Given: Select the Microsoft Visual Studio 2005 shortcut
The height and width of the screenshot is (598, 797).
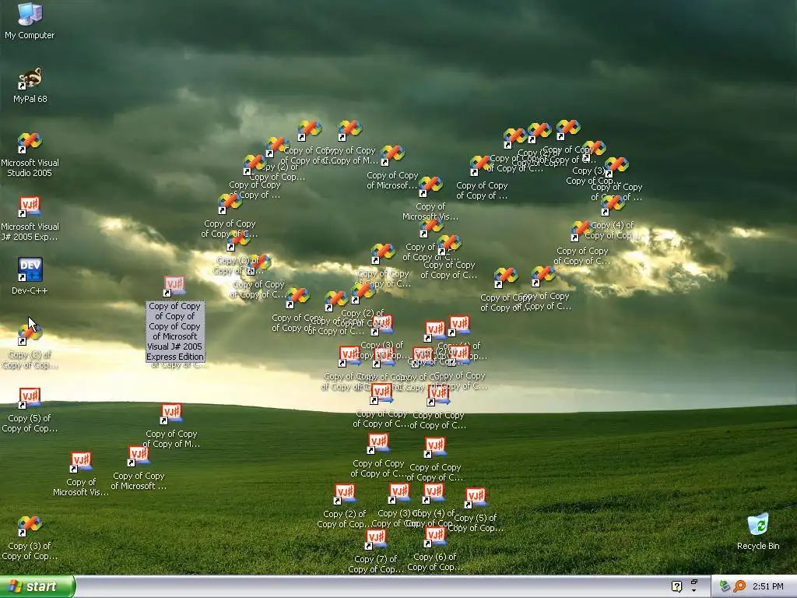Looking at the screenshot, I should tap(30, 142).
